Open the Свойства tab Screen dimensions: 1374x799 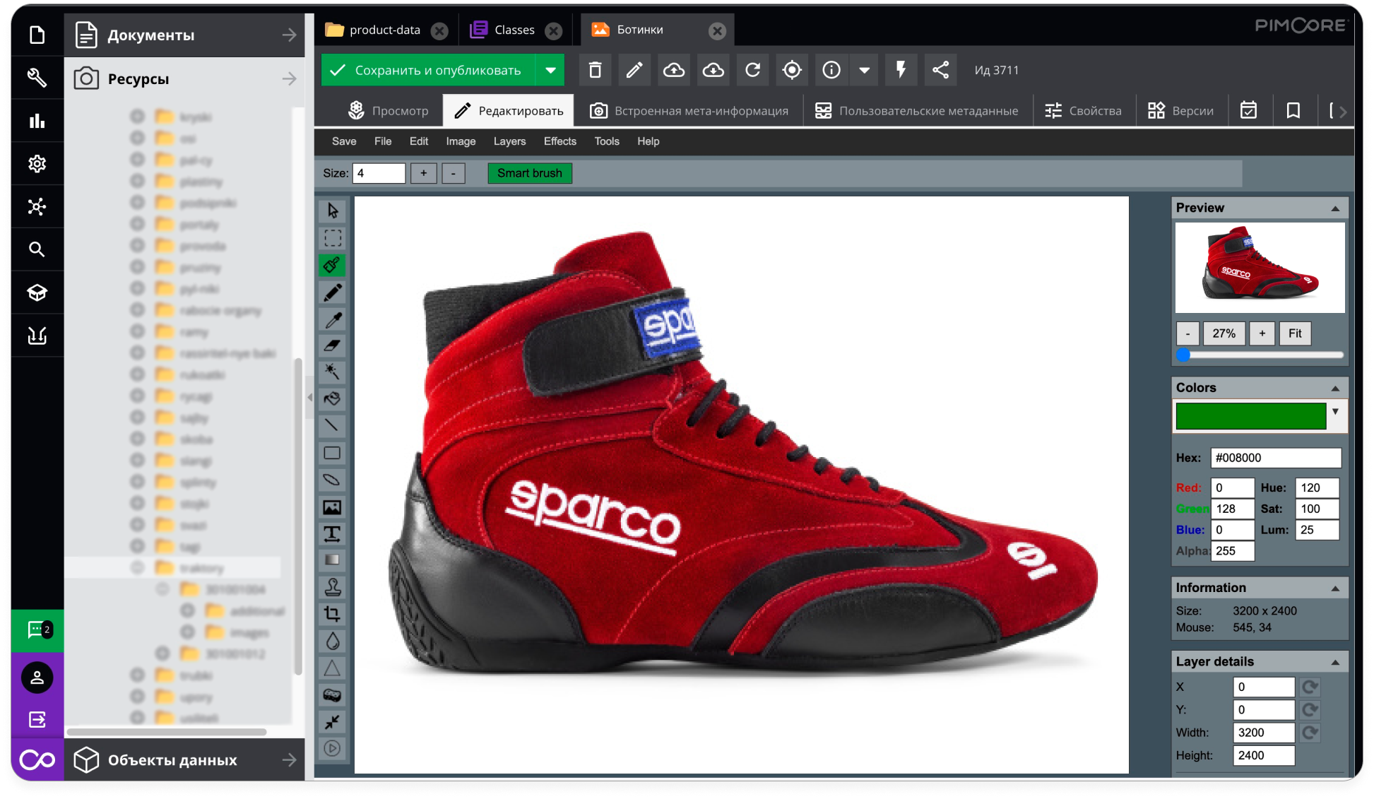pos(1084,111)
